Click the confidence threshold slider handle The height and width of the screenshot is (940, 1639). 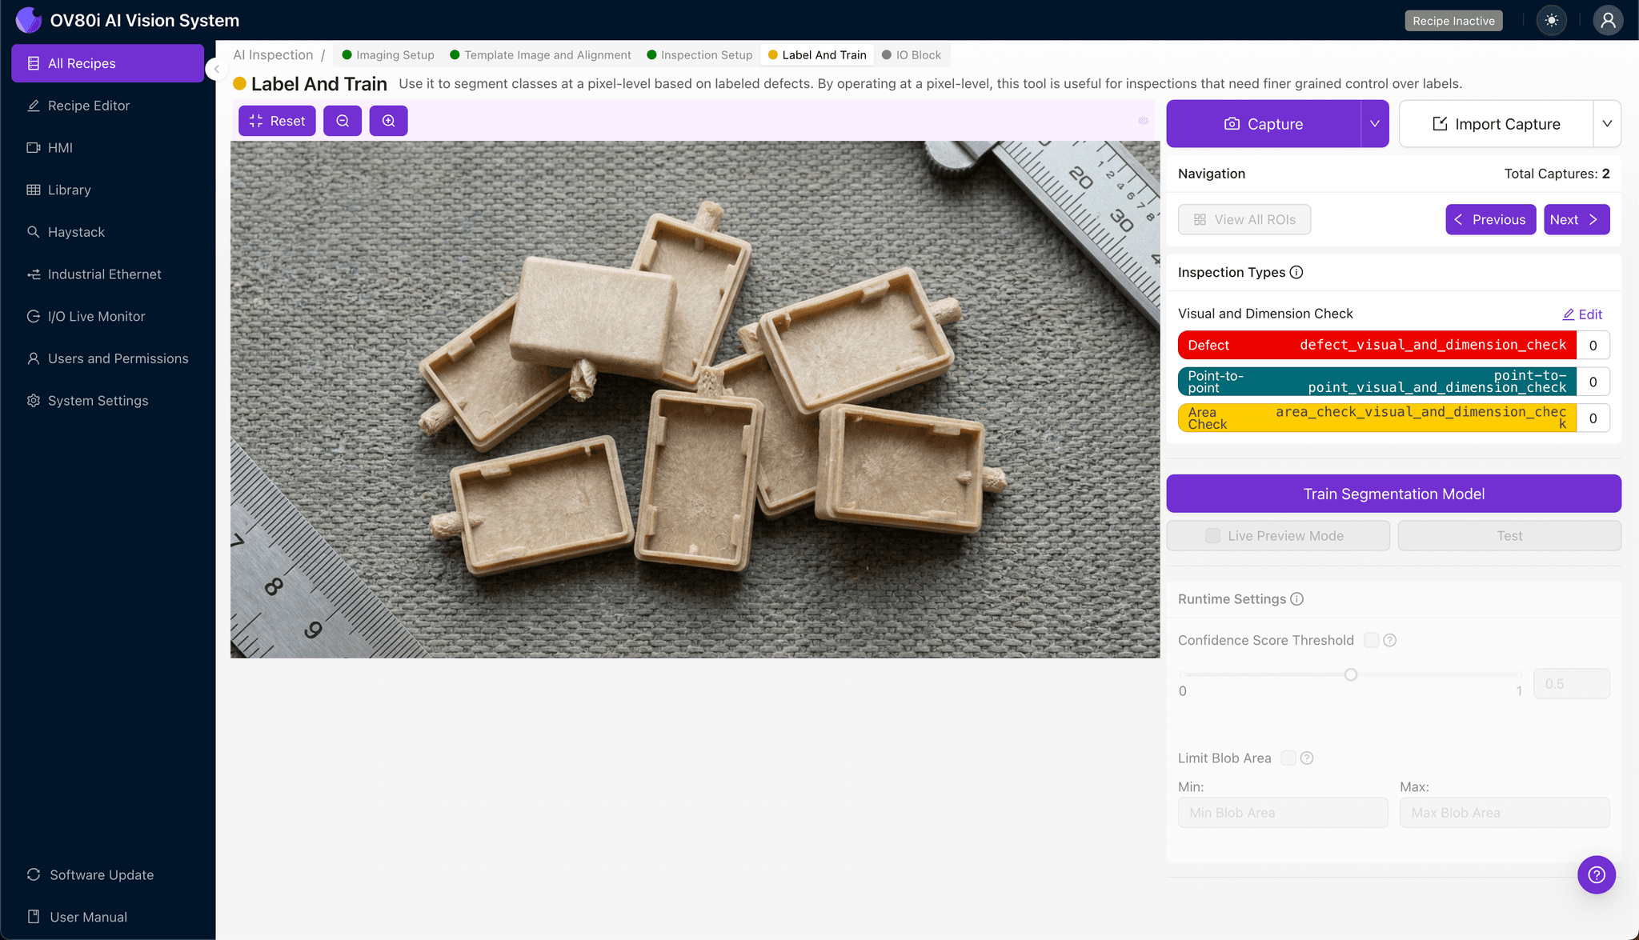(x=1351, y=674)
